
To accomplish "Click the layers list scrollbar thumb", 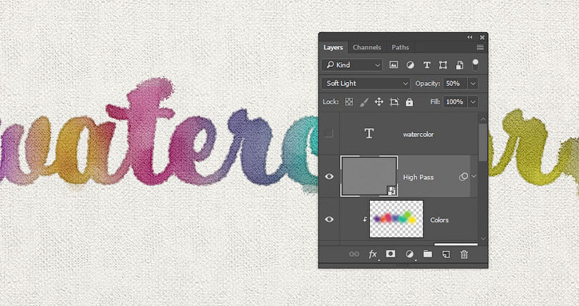I will pyautogui.click(x=483, y=143).
